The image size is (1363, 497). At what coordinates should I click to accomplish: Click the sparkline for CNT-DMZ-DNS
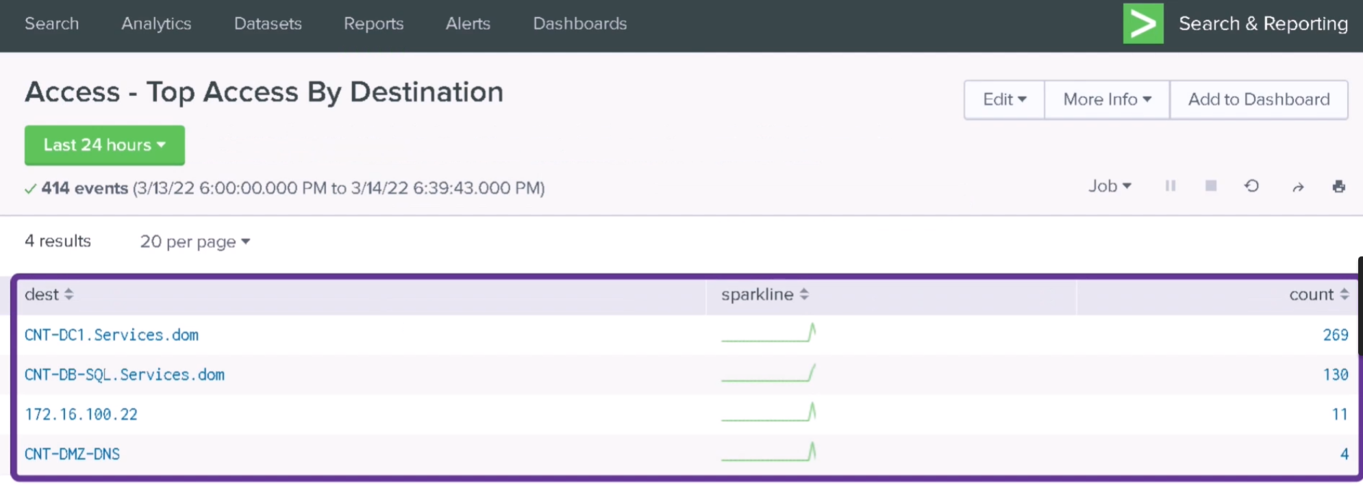pos(768,453)
